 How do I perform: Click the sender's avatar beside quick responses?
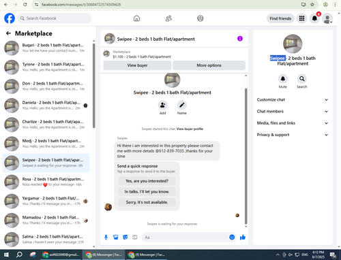108,207
